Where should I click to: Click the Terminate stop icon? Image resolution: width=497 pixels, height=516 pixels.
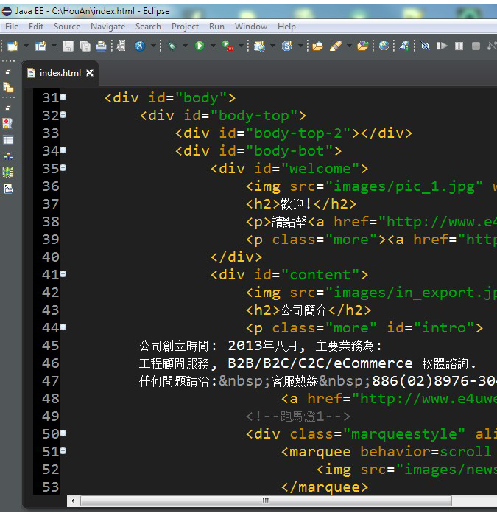pos(476,46)
